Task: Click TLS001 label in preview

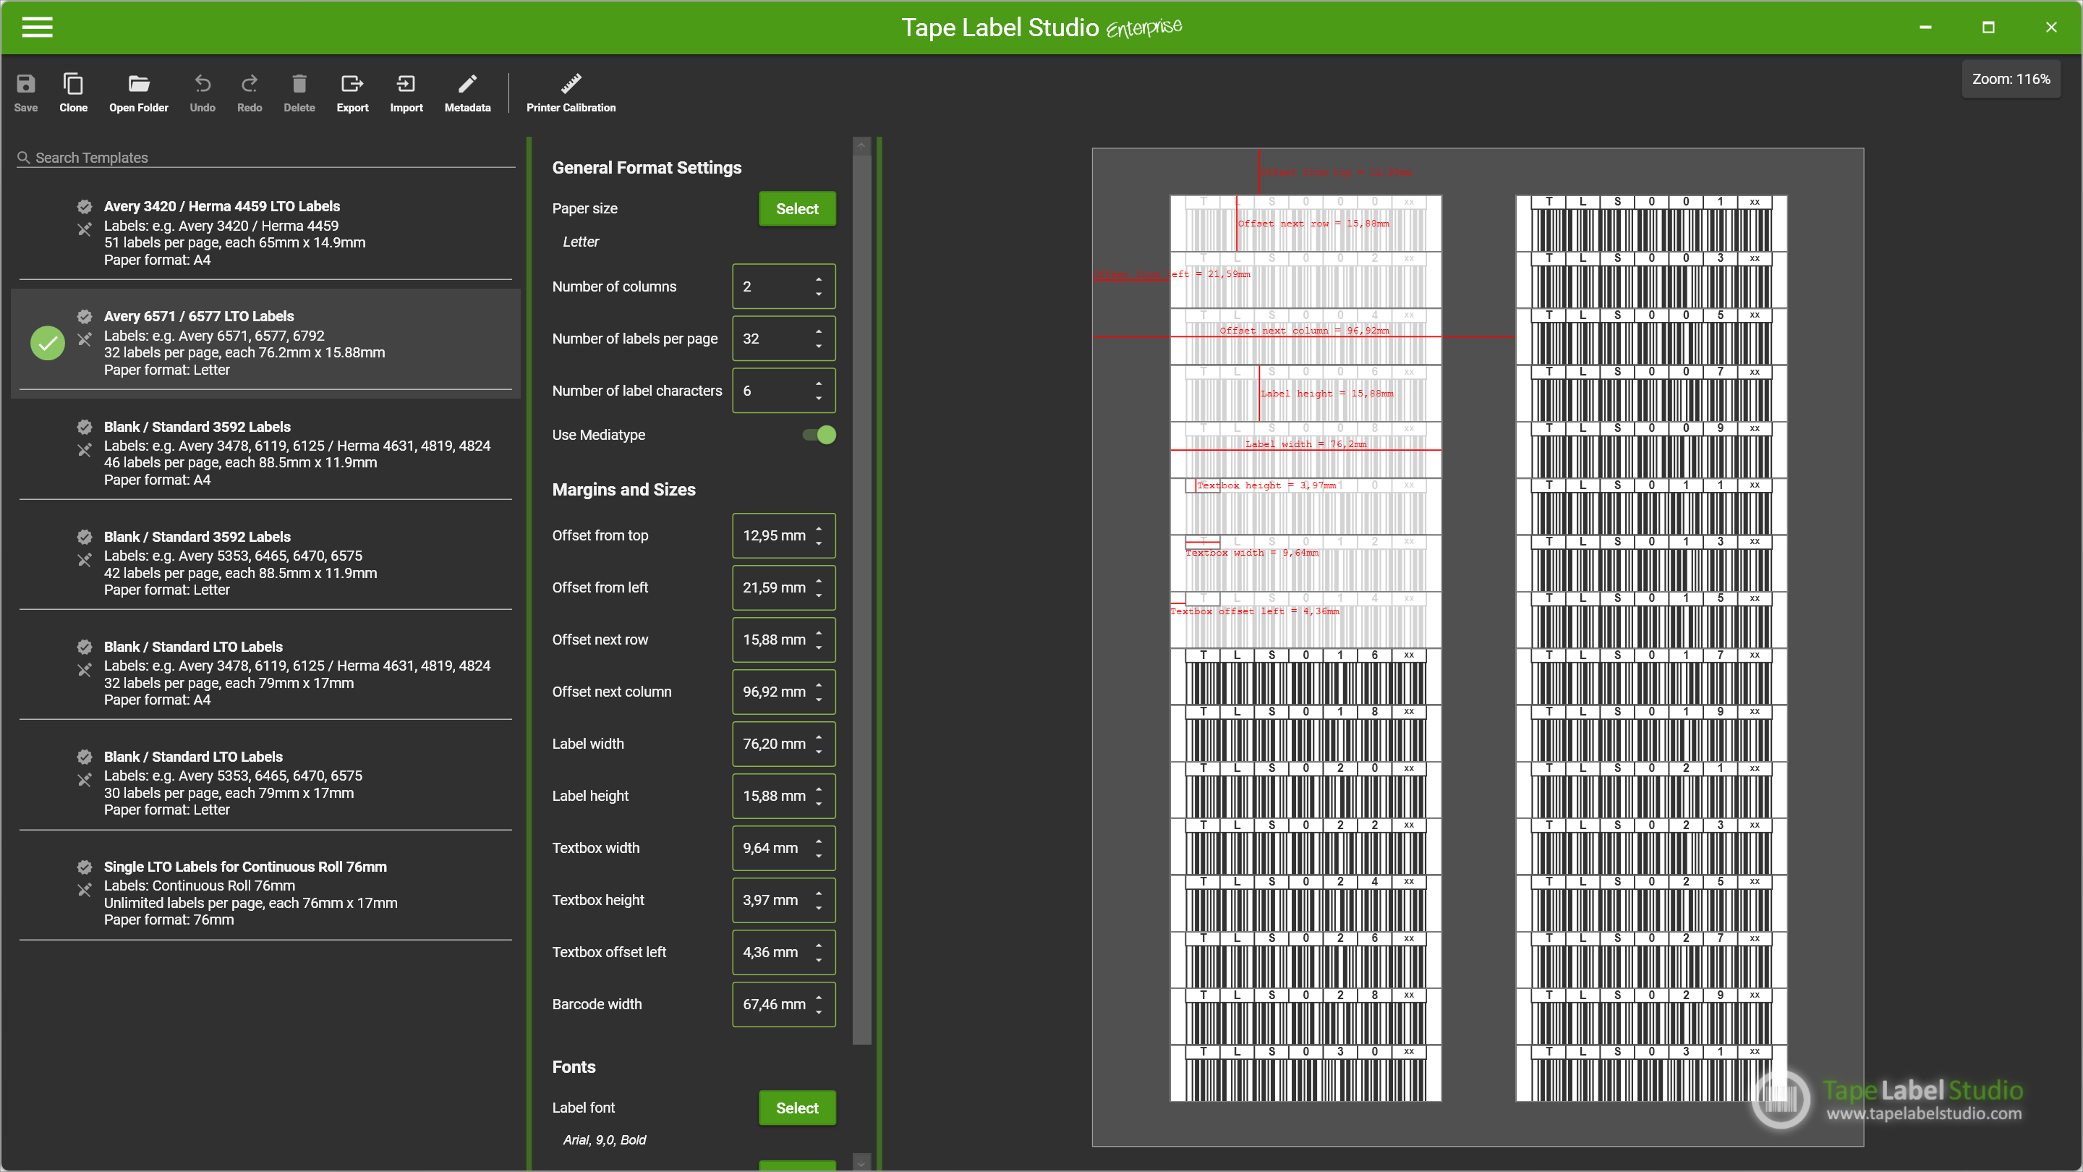Action: pyautogui.click(x=1650, y=224)
